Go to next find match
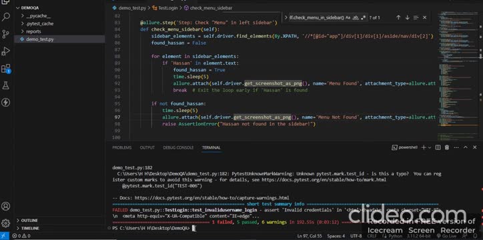 pyautogui.click(x=407, y=17)
